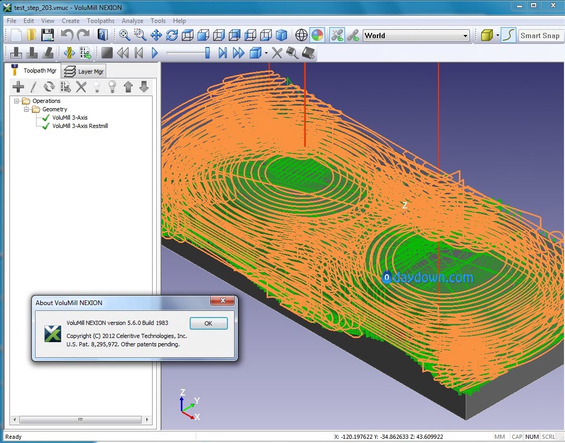Redo the last action
565x443 pixels.
coord(83,36)
